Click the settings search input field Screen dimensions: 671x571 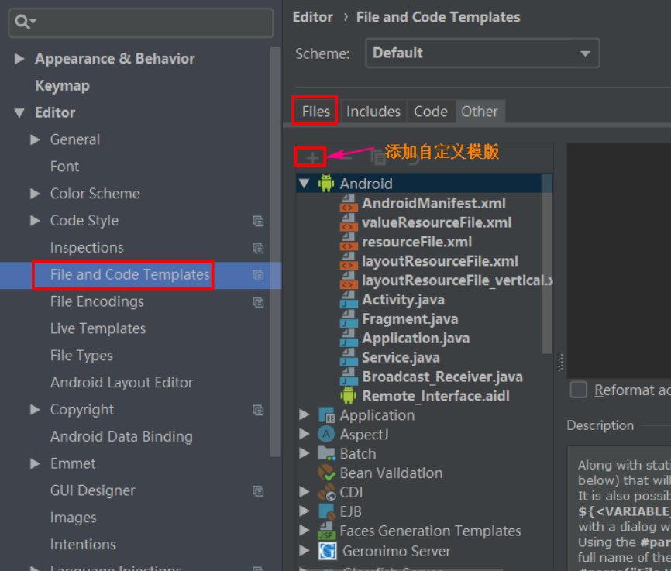(141, 22)
